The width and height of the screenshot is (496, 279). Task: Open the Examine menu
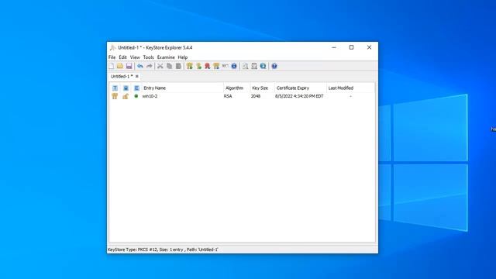click(166, 57)
